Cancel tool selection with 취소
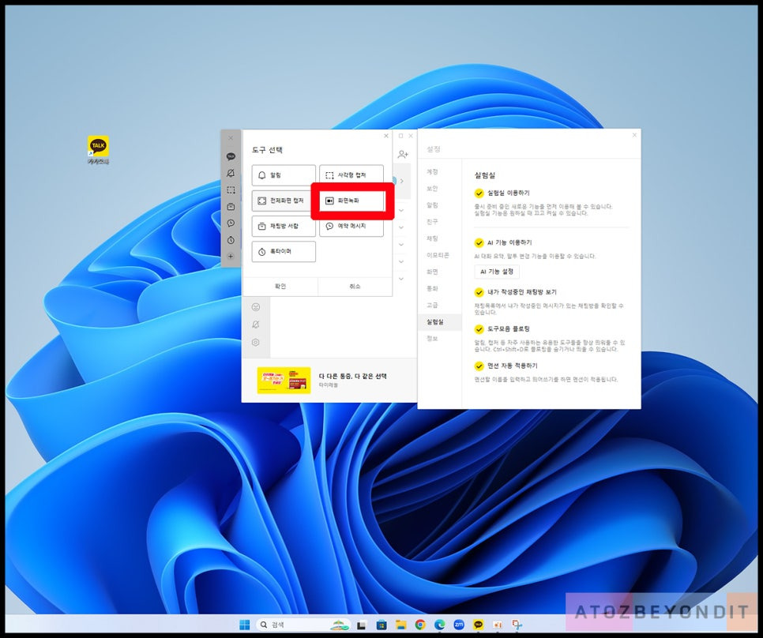The image size is (763, 638). click(x=355, y=287)
